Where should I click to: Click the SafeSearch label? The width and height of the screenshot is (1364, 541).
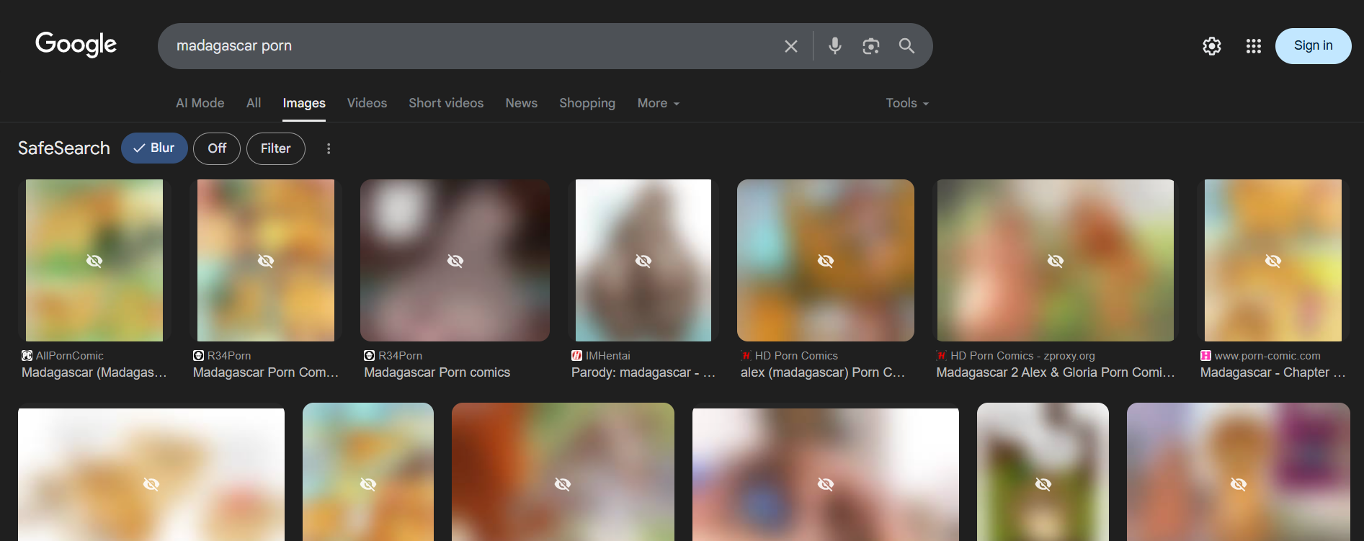click(64, 148)
